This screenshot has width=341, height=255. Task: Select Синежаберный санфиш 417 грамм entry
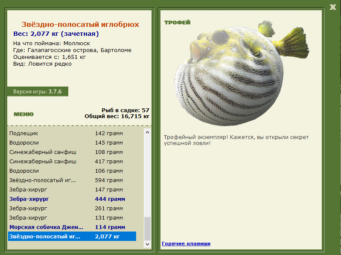[72, 161]
